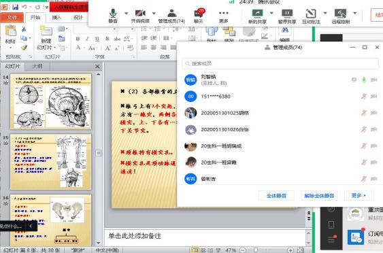Screen dimensions: 383x253
Task: Switch to slide sorter view in status bar
Action: (x=203, y=250)
